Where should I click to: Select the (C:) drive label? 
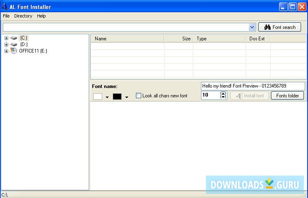24,38
